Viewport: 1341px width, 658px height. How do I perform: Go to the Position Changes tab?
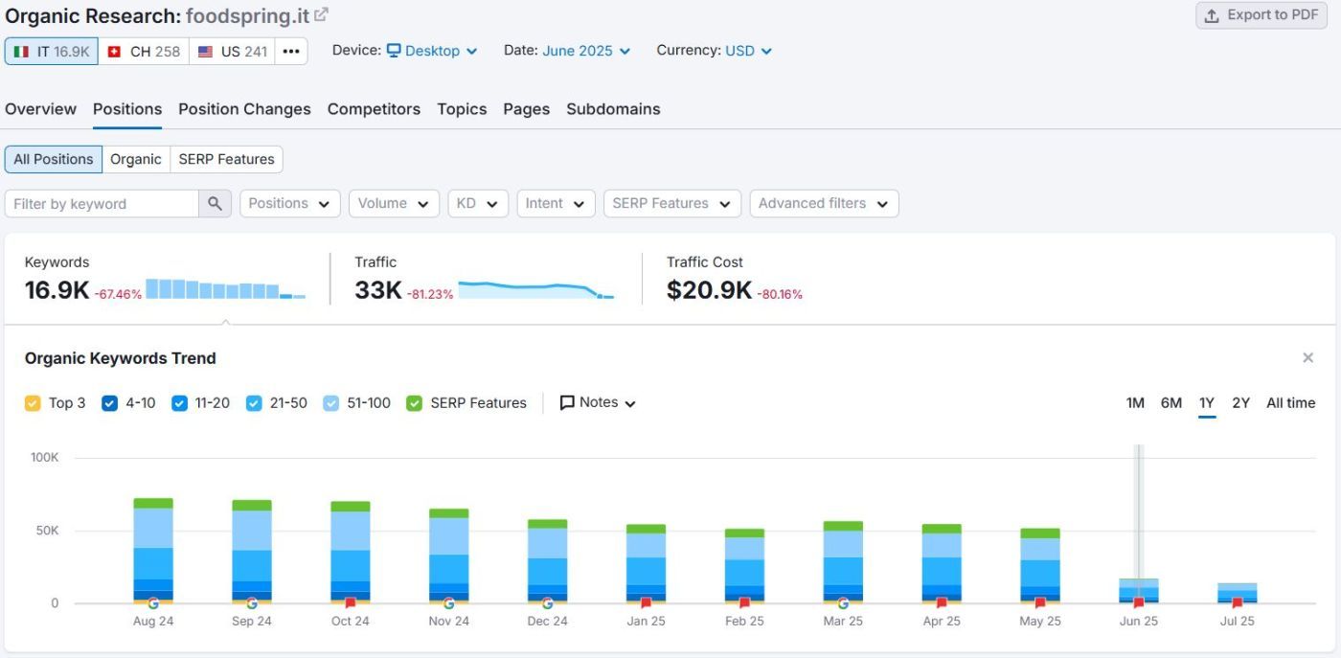coord(244,109)
